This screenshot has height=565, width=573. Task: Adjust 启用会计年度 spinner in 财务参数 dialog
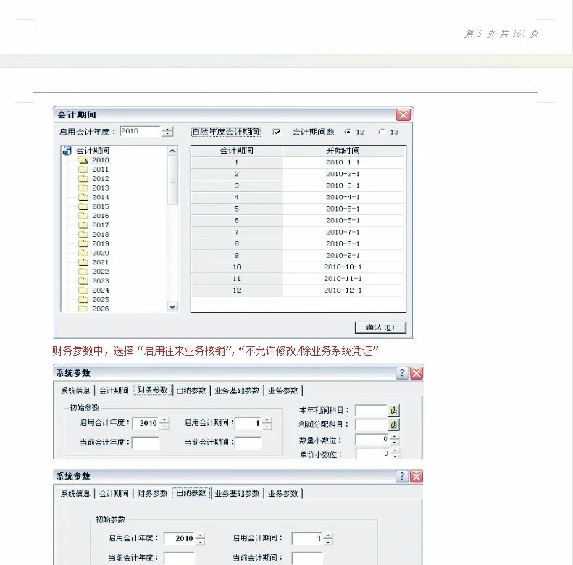click(164, 423)
